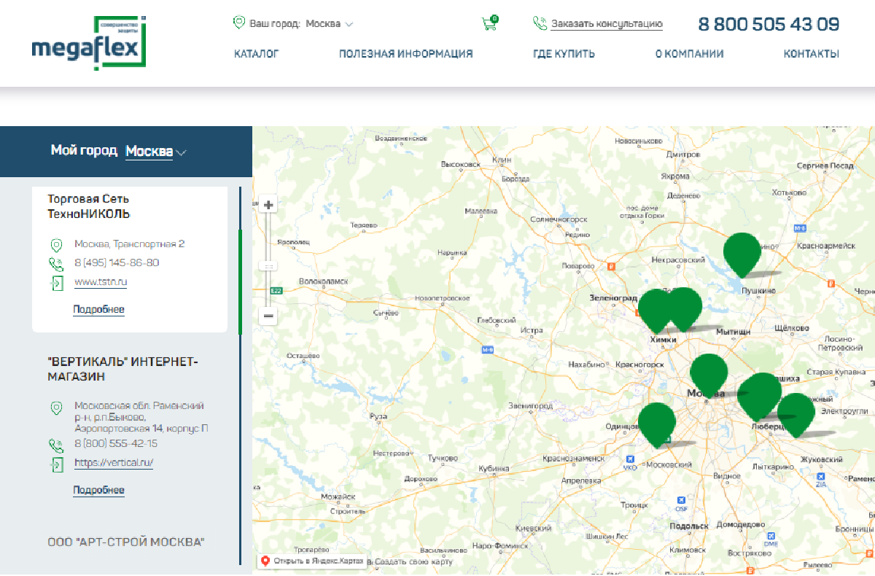Select the green map marker near Пушкино
The width and height of the screenshot is (875, 576).
[742, 254]
